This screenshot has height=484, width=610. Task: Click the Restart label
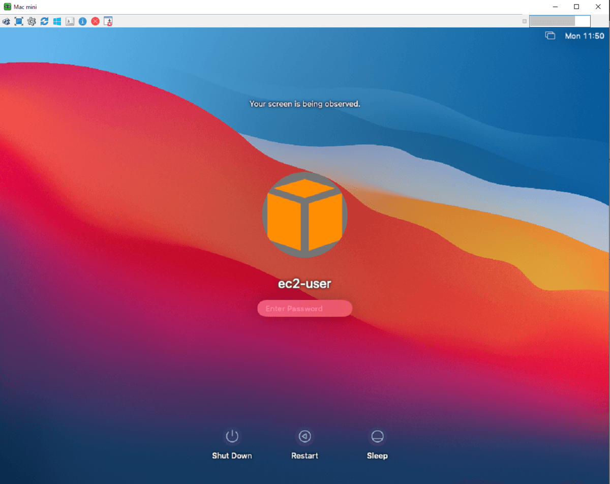click(x=304, y=456)
